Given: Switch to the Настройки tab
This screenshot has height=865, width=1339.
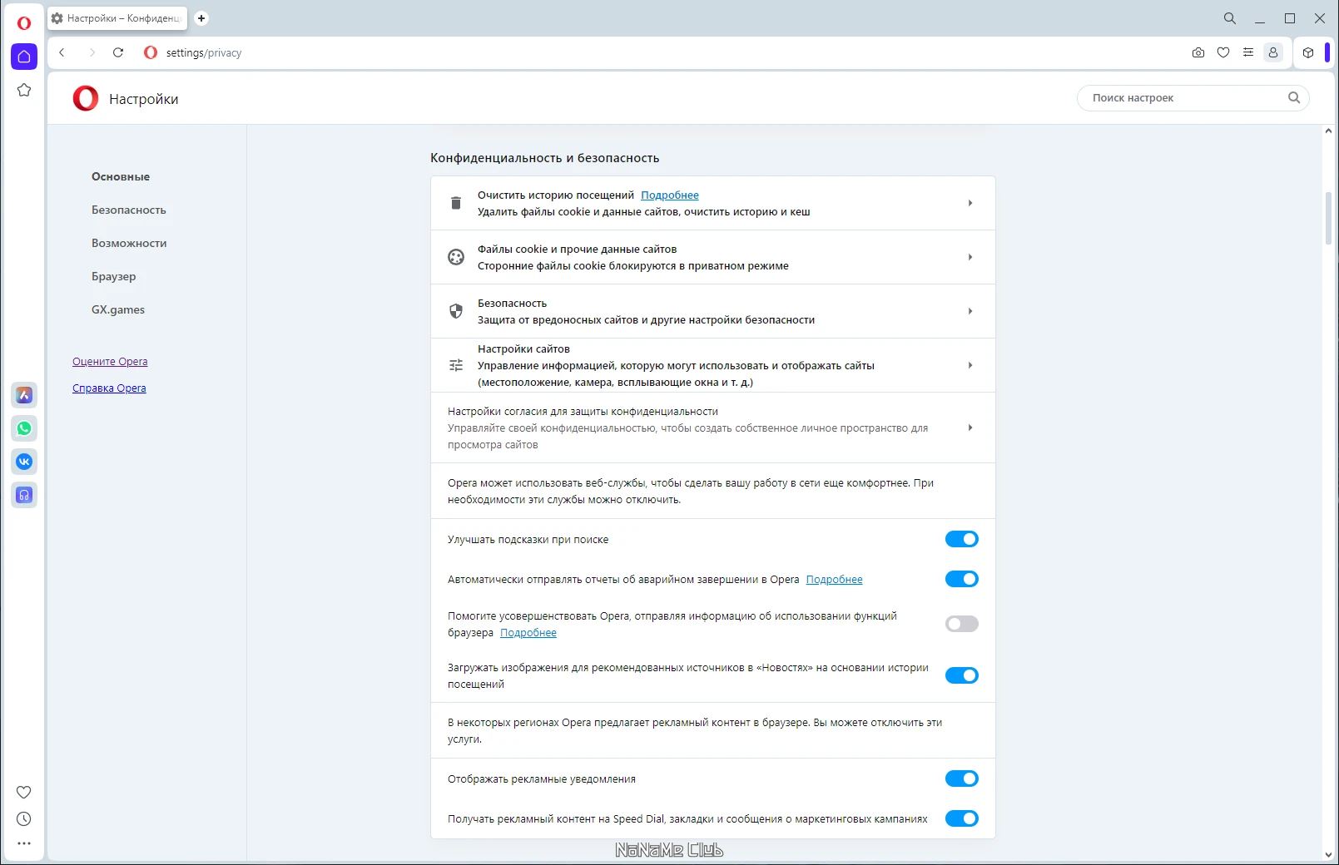Looking at the screenshot, I should (x=117, y=18).
